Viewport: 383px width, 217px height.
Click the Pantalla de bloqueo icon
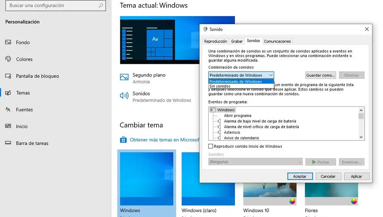[8, 76]
